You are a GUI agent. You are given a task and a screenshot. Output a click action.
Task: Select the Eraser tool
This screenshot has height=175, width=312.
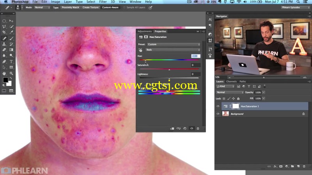tap(4, 50)
